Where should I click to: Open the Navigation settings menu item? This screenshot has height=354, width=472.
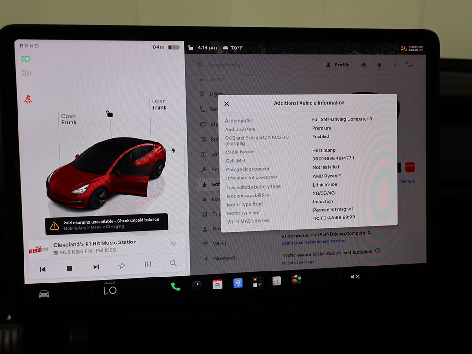click(x=211, y=199)
